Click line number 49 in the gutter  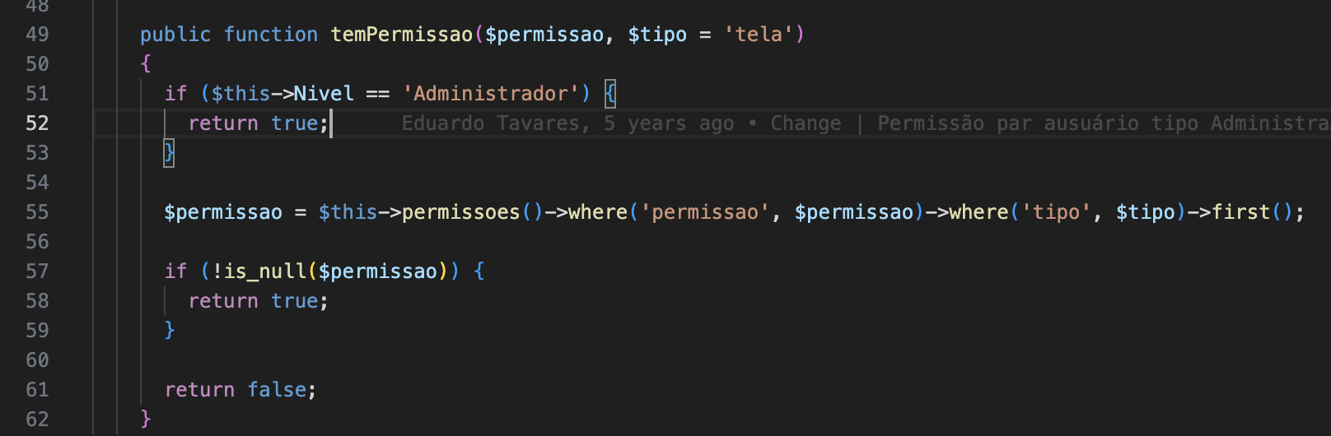37,35
